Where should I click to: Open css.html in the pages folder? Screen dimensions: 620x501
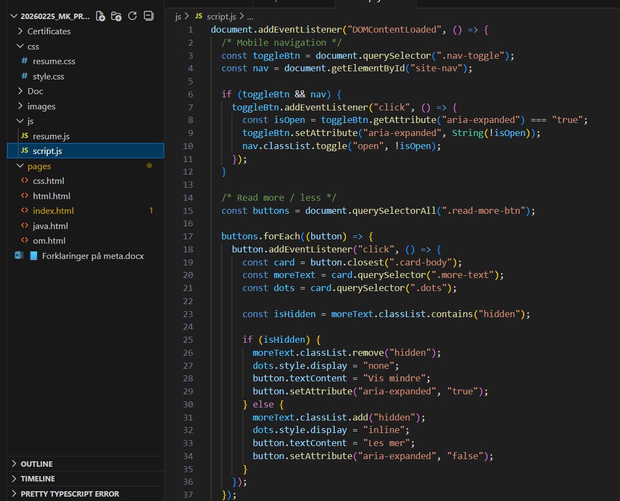pos(48,181)
